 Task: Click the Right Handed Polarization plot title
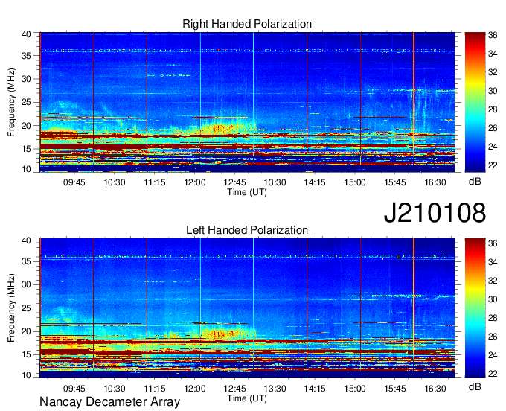247,24
